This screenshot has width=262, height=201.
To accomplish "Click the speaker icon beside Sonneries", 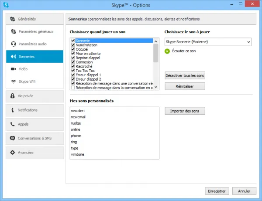I will (x=14, y=57).
